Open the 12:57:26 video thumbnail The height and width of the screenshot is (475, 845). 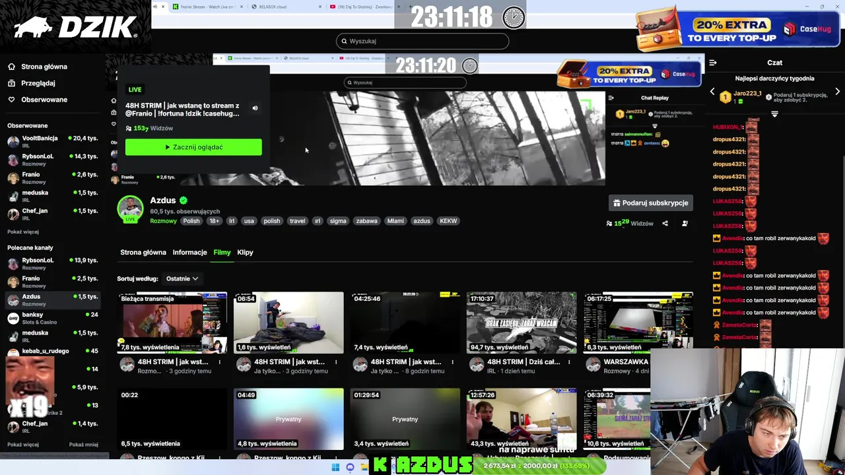[522, 419]
